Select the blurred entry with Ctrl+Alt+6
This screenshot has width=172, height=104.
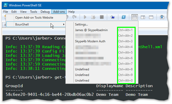[x=102, y=58]
